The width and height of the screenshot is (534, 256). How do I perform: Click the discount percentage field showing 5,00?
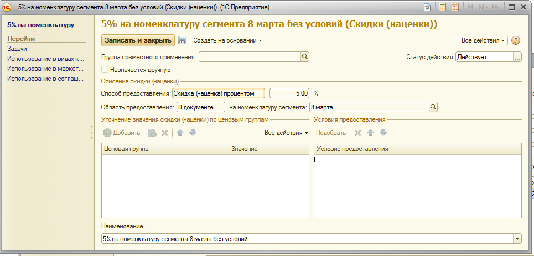click(x=290, y=93)
